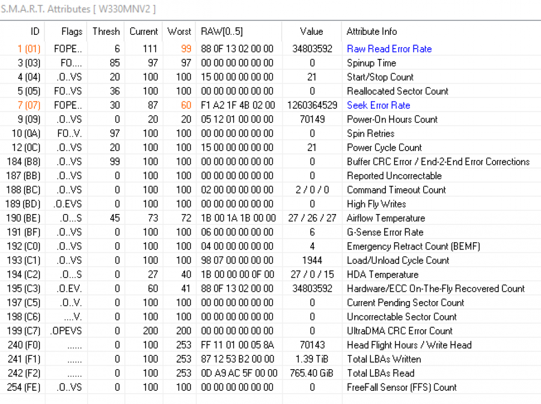Click the value 27 / 0 / 15
Image resolution: width=541 pixels, height=404 pixels.
pos(312,274)
